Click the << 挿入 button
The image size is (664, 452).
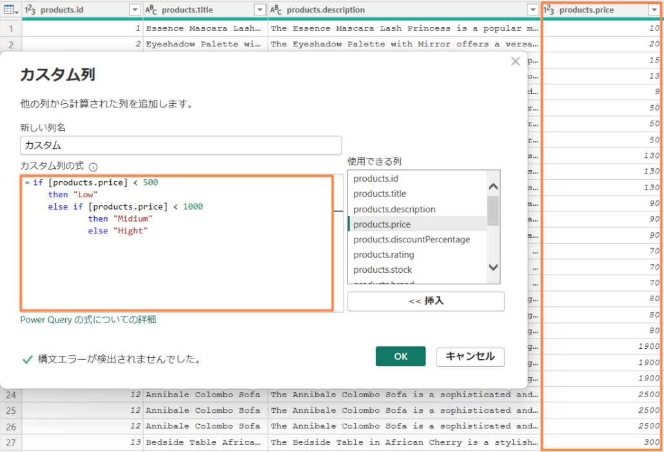point(425,301)
